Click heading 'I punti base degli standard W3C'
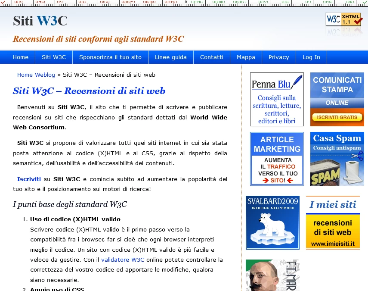 click(70, 204)
